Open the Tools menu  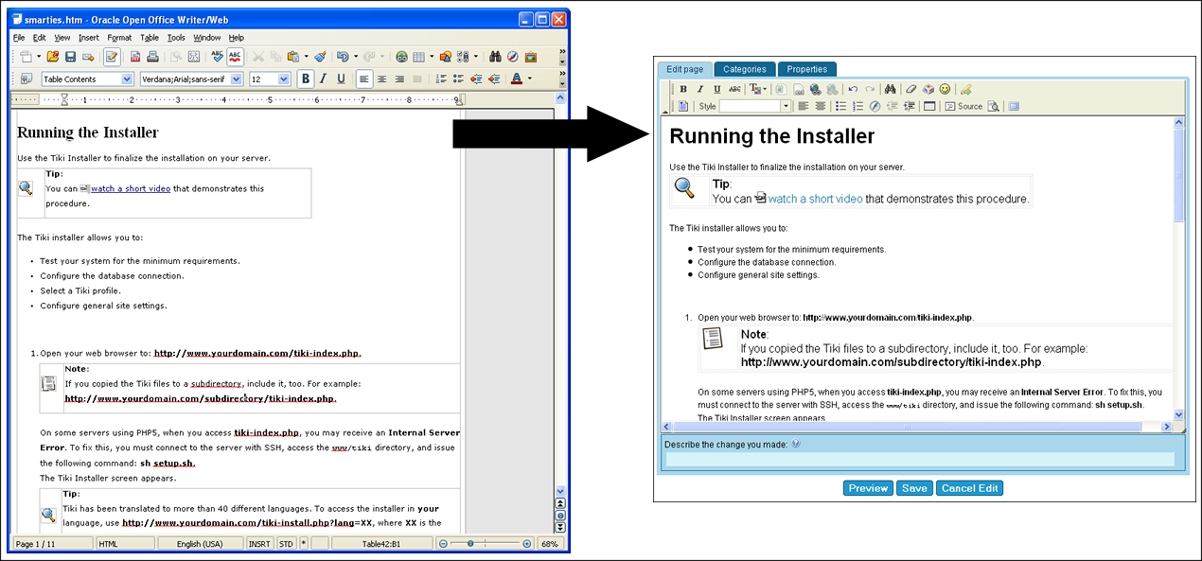pos(176,38)
